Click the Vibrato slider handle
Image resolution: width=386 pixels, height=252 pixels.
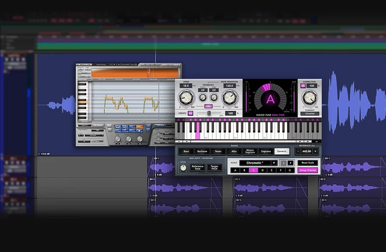click(209, 113)
